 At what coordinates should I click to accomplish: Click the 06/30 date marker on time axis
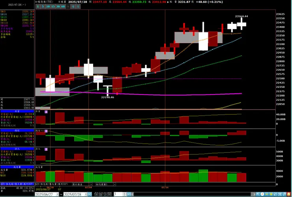(50, 187)
